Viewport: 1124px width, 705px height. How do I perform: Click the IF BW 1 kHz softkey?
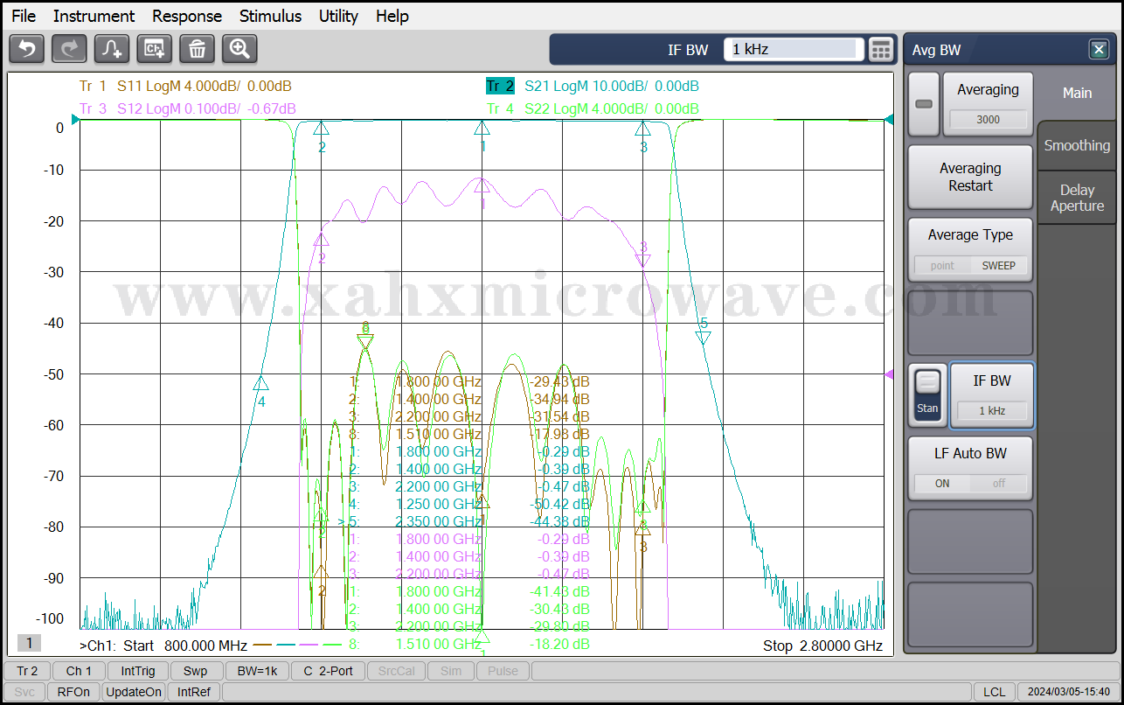[992, 395]
